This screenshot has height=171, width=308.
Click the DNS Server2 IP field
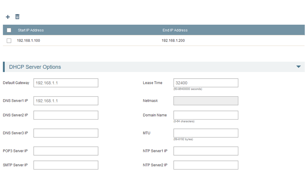(x=66, y=115)
